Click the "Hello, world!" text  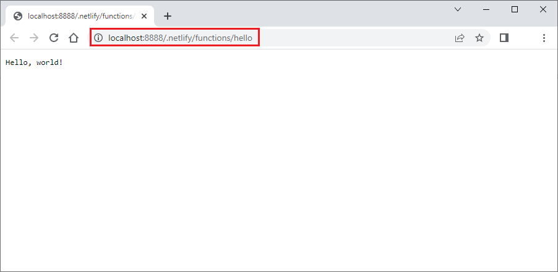(34, 62)
